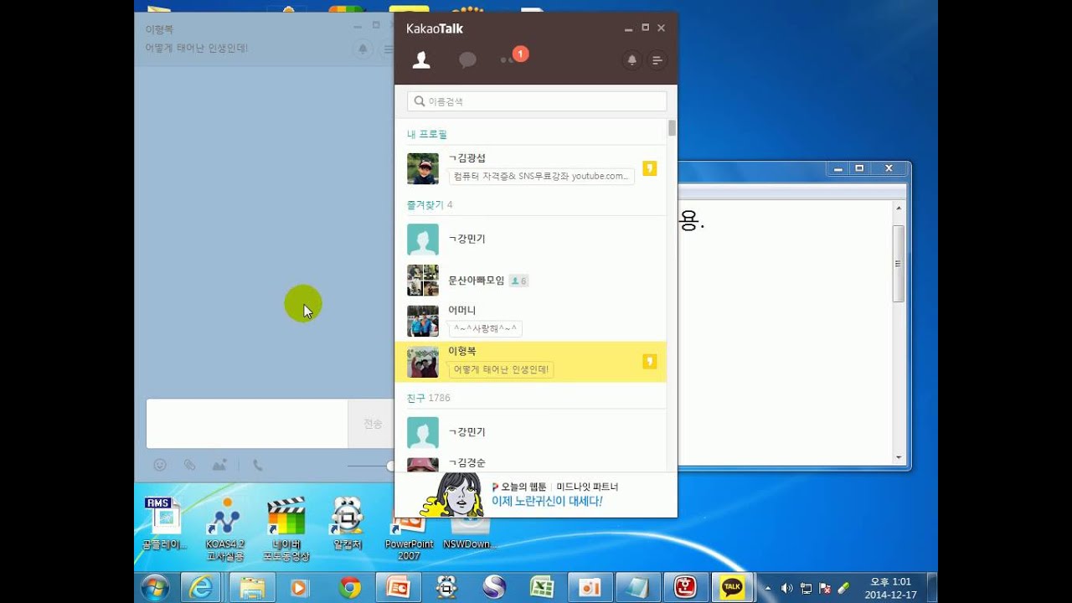Open media player on taskbar
This screenshot has height=603, width=1072.
[298, 588]
